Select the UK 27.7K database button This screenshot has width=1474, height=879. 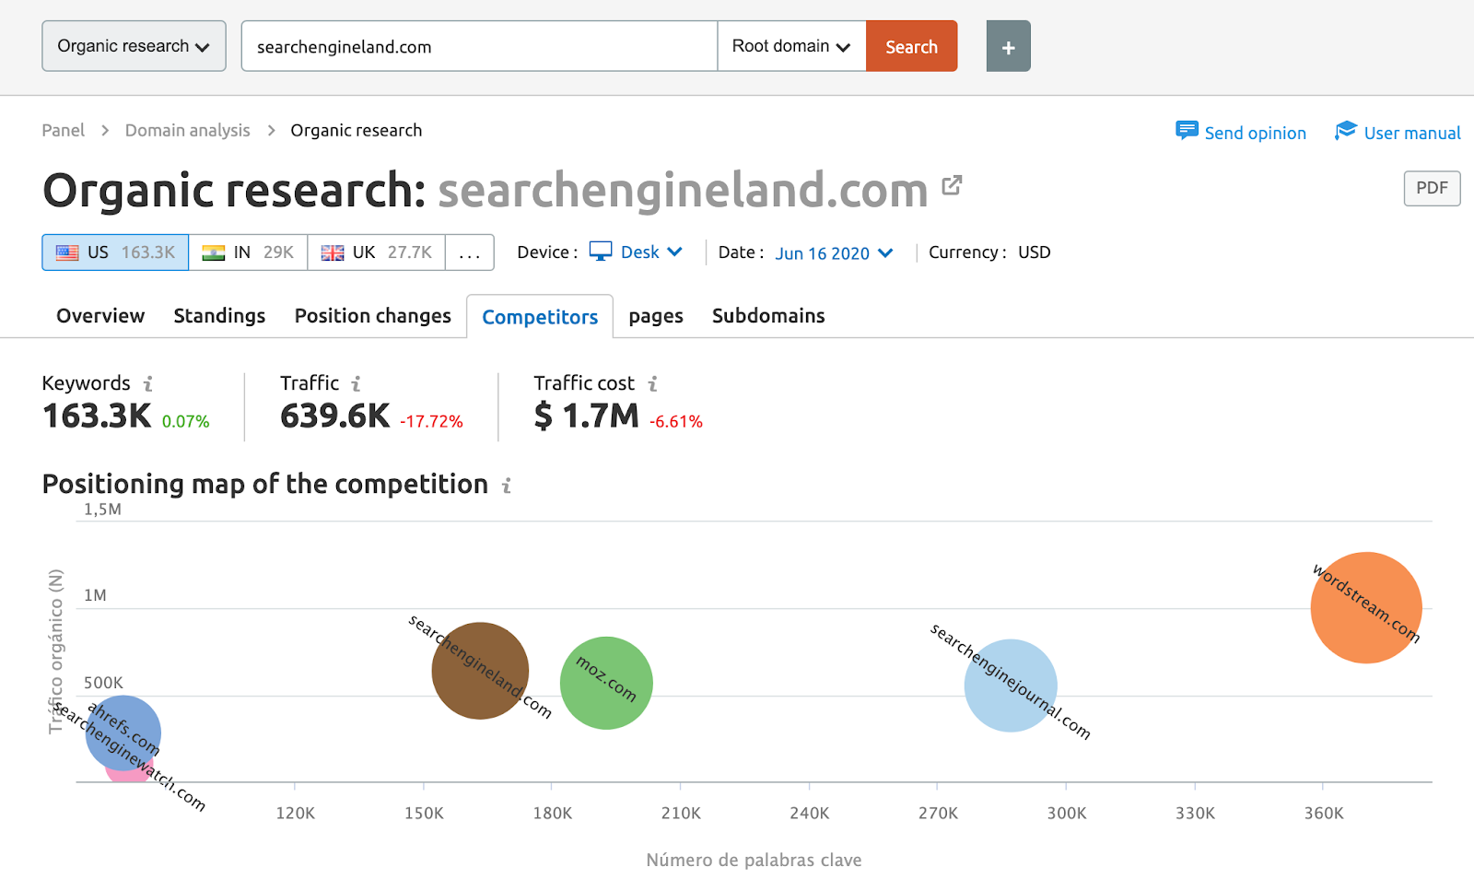(x=377, y=252)
